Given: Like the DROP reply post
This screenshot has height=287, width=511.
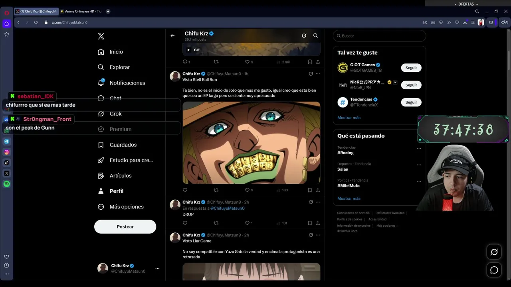Looking at the screenshot, I should point(247,223).
